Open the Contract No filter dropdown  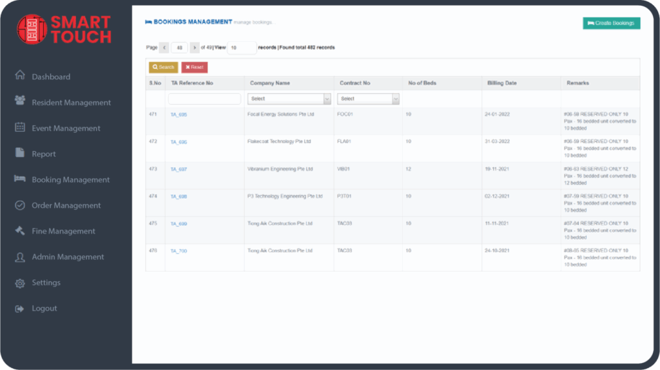(368, 99)
